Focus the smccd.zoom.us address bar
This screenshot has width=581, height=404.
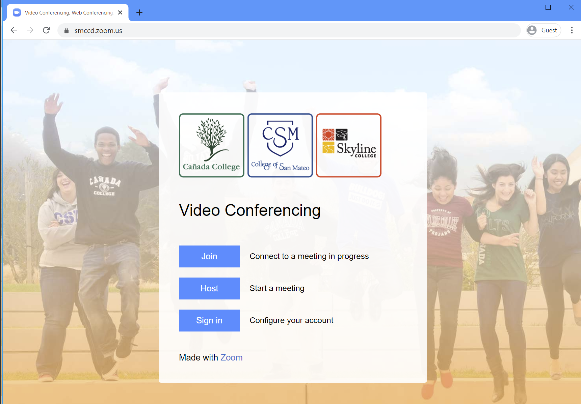(x=289, y=30)
